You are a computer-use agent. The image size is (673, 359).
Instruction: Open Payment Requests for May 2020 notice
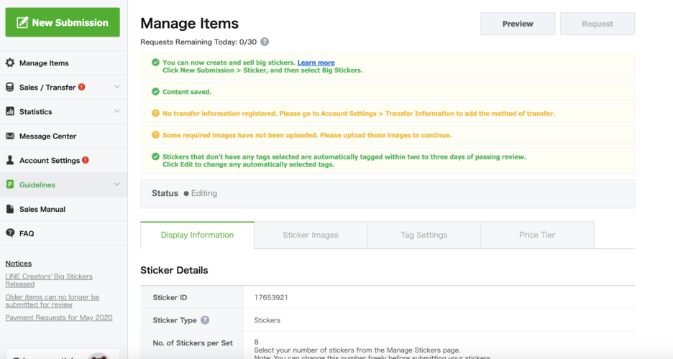click(59, 317)
